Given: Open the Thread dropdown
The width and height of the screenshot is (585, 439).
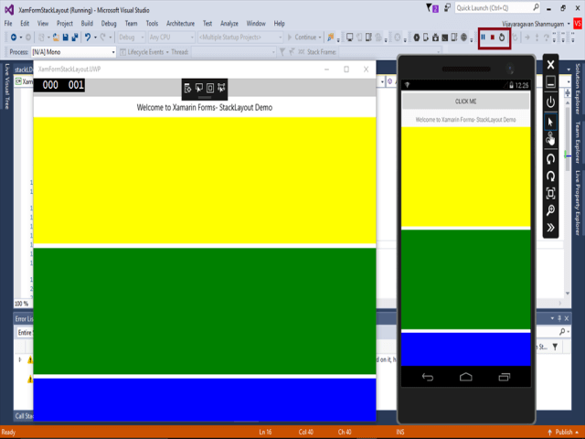Looking at the screenshot, I should (x=234, y=52).
